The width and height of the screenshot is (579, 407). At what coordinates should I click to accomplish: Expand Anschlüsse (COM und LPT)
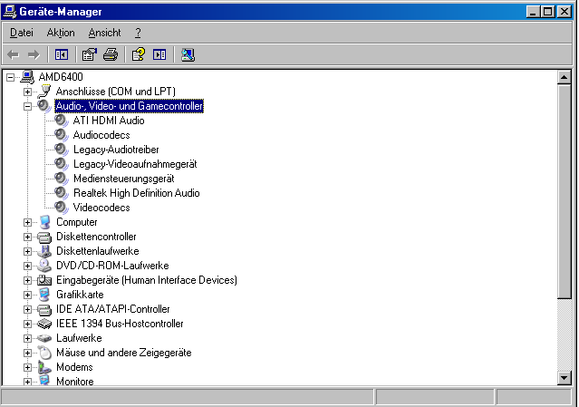coord(27,92)
